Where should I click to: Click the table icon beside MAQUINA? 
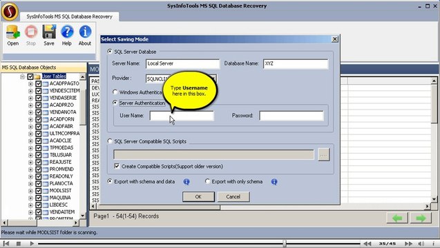46,198
